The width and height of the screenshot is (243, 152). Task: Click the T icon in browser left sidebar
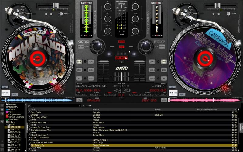point(2,114)
